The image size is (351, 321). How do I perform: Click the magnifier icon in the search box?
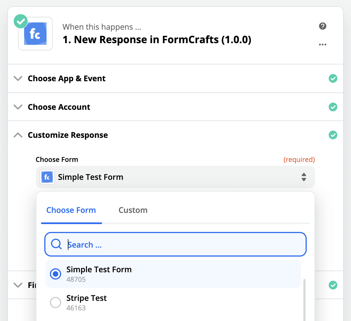pos(56,244)
